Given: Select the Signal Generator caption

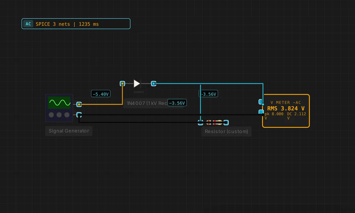Looking at the screenshot, I should point(69,131).
